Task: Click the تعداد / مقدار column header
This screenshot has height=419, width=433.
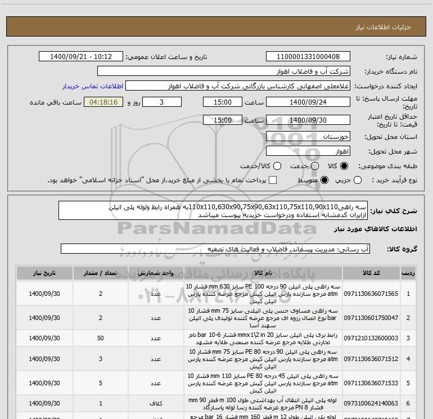Action: point(101,273)
